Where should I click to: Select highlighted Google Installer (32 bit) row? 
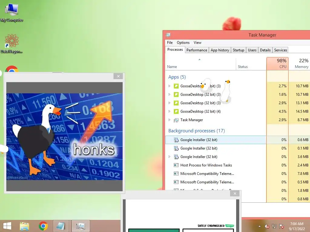point(216,140)
